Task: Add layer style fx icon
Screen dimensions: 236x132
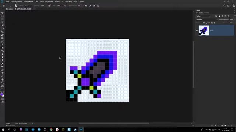Action: [215, 125]
